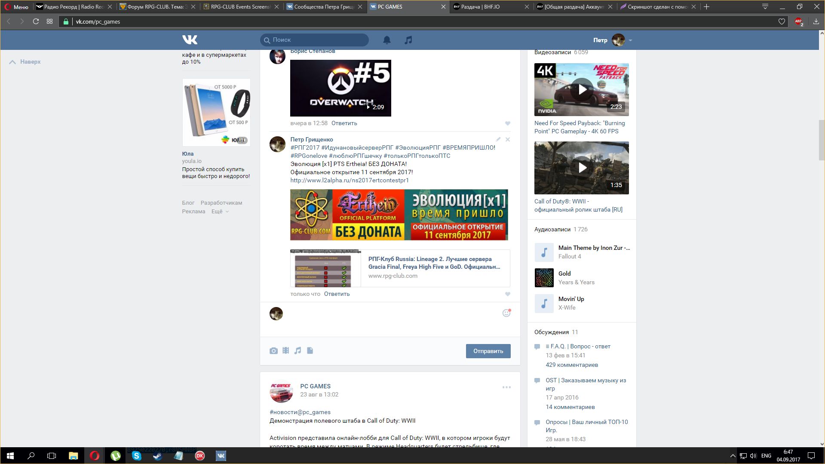
Task: Open a new browser tab
Action: [x=706, y=7]
